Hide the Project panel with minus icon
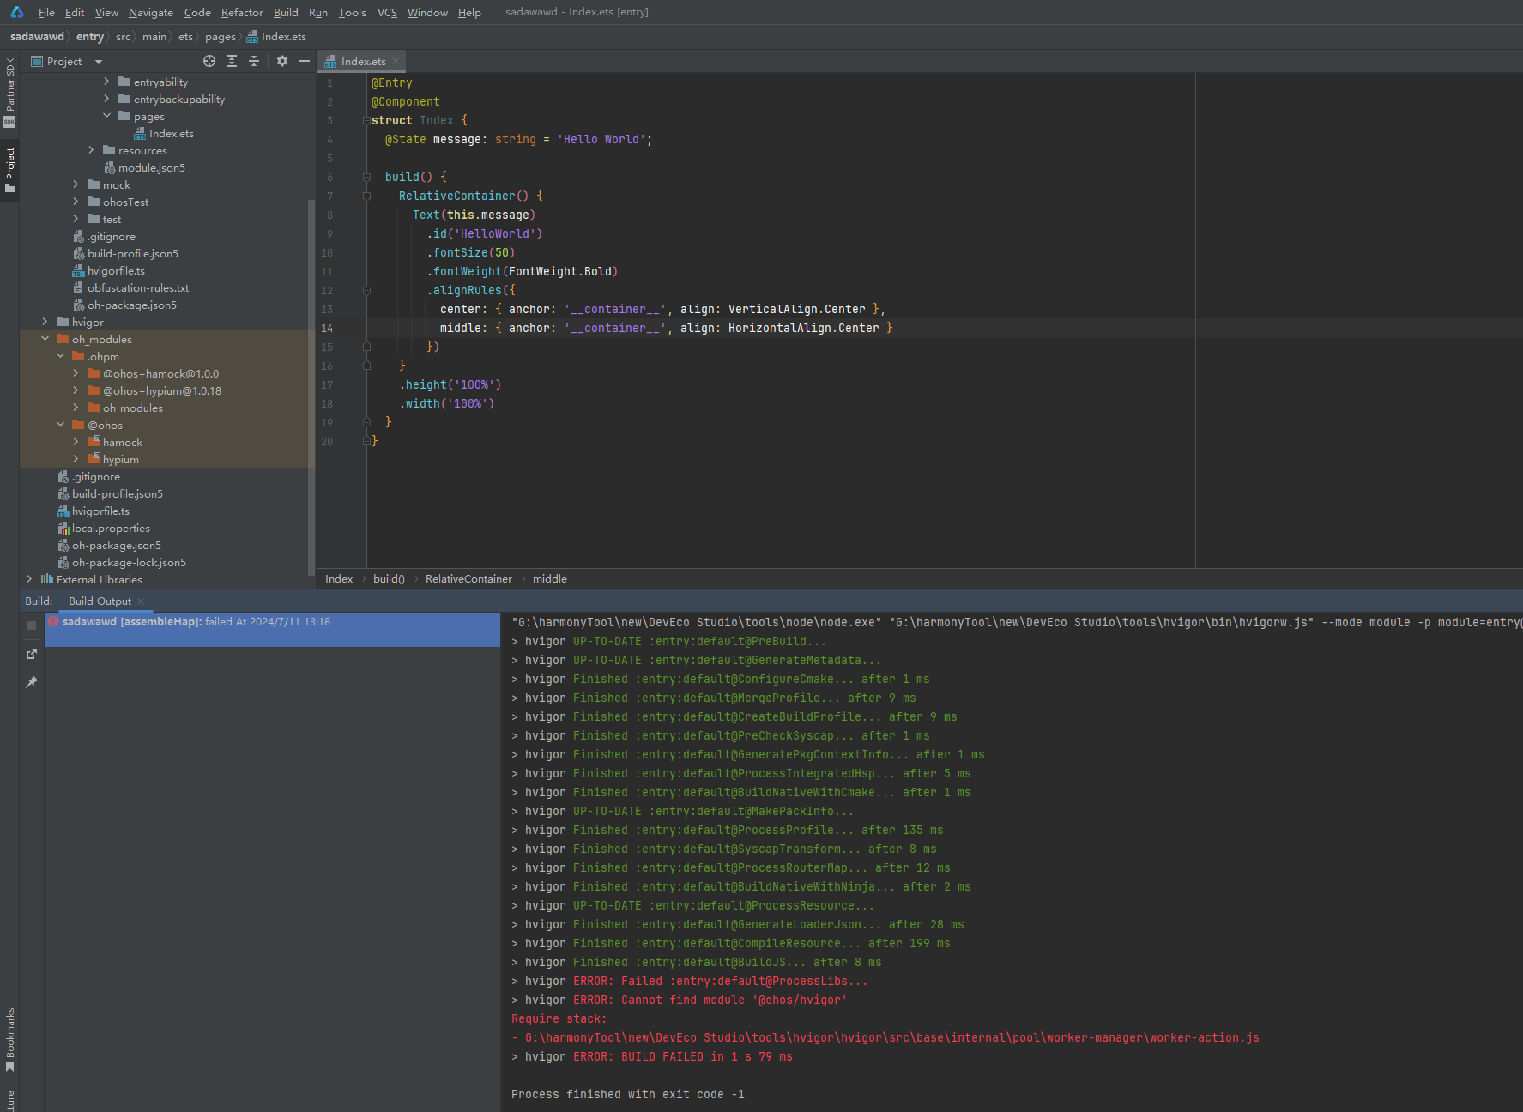The width and height of the screenshot is (1523, 1112). (x=304, y=61)
